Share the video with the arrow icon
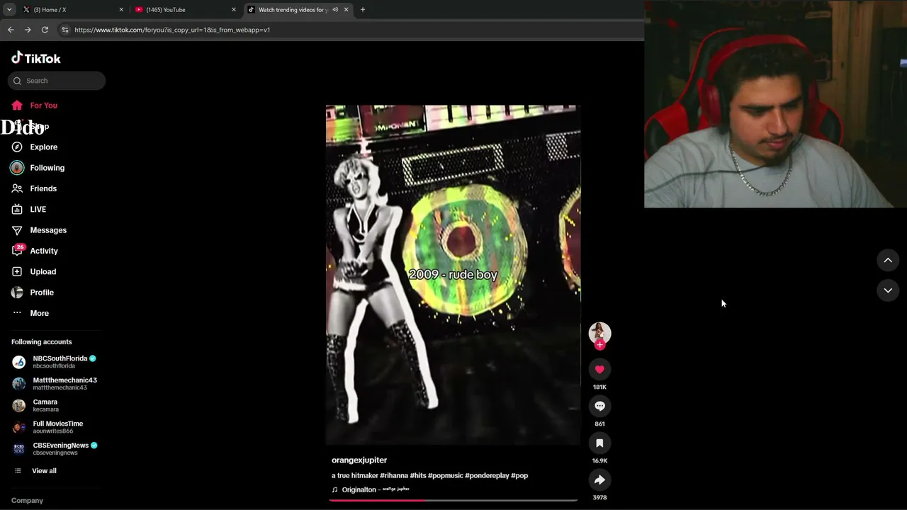Image resolution: width=907 pixels, height=510 pixels. (x=599, y=480)
